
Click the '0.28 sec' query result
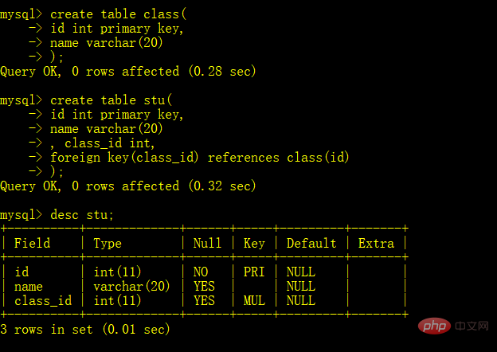(x=222, y=72)
